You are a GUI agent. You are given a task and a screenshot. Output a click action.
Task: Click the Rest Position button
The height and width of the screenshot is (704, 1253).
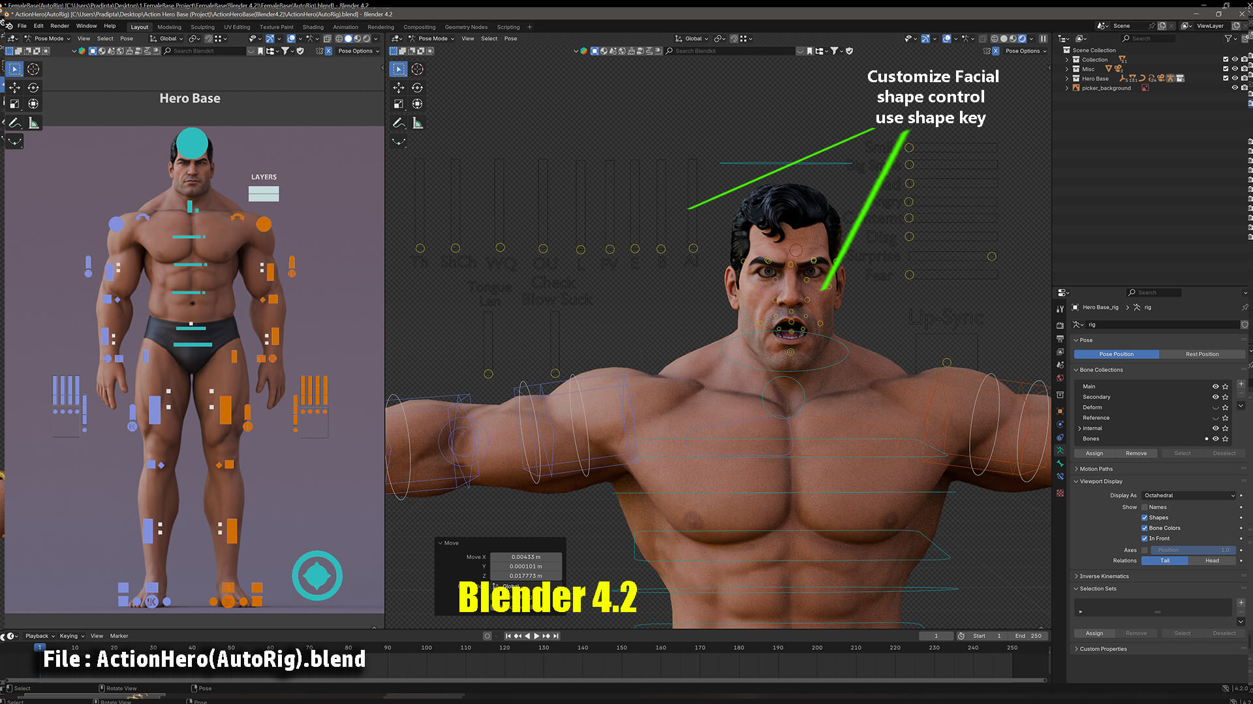coord(1202,354)
